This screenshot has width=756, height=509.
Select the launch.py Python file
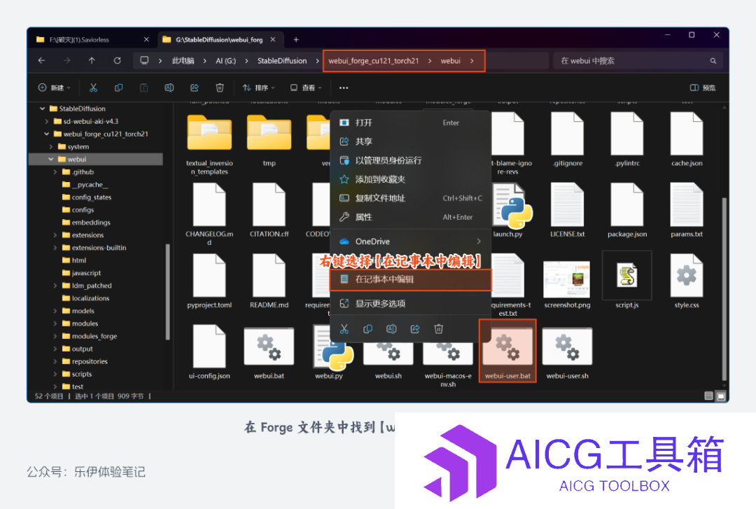[x=508, y=211]
